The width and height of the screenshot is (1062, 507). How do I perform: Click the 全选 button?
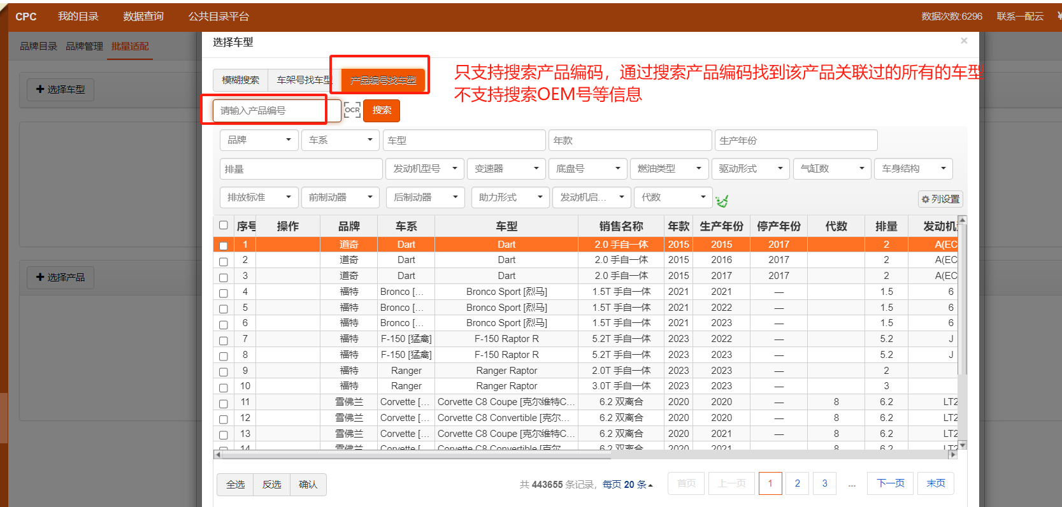click(235, 485)
